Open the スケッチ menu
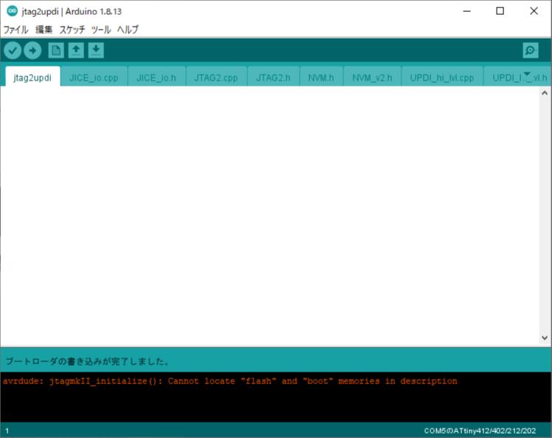 (x=72, y=30)
